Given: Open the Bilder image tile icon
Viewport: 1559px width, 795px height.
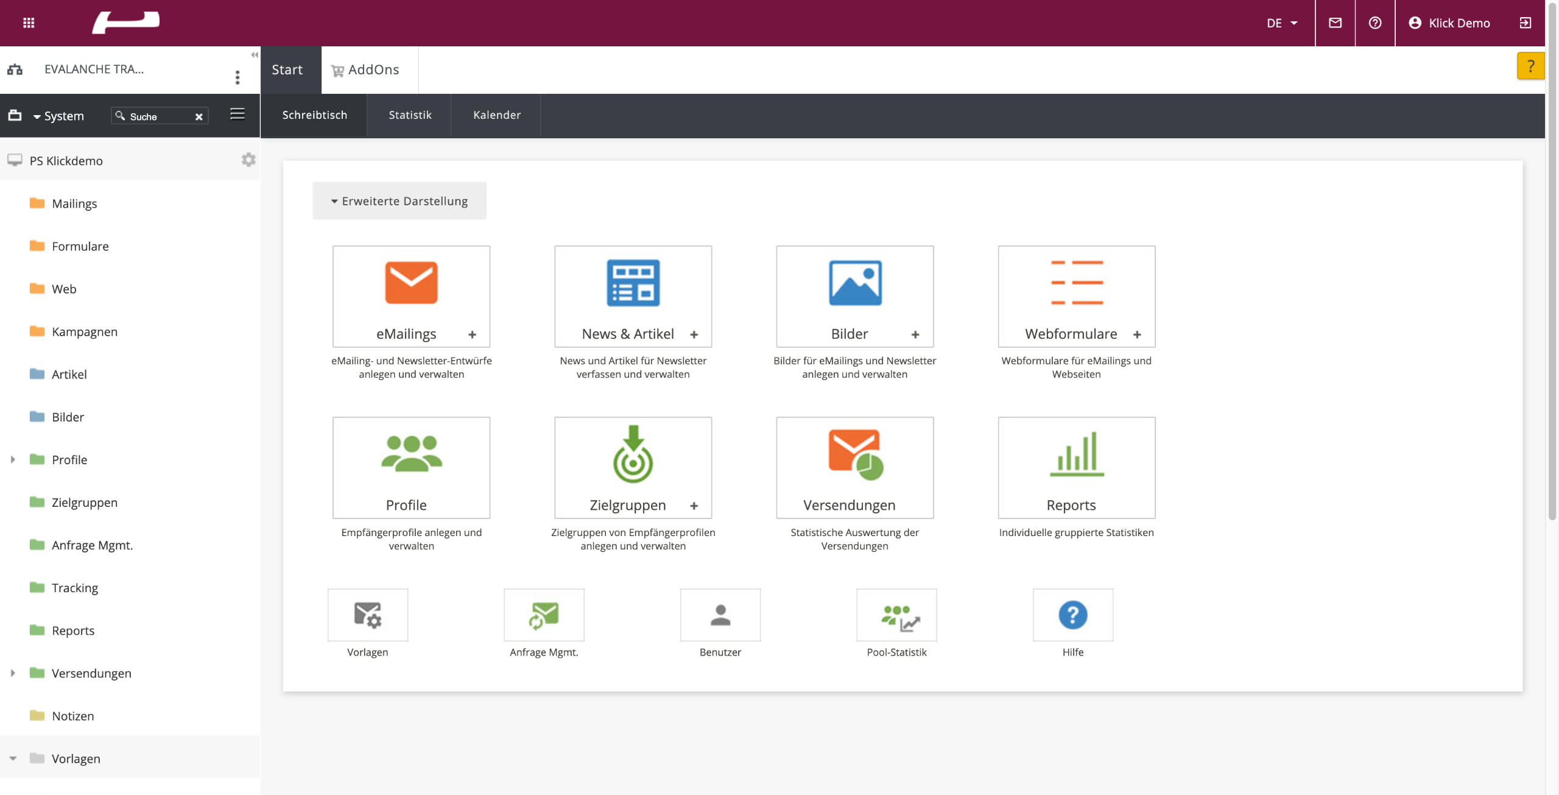Looking at the screenshot, I should click(x=855, y=283).
